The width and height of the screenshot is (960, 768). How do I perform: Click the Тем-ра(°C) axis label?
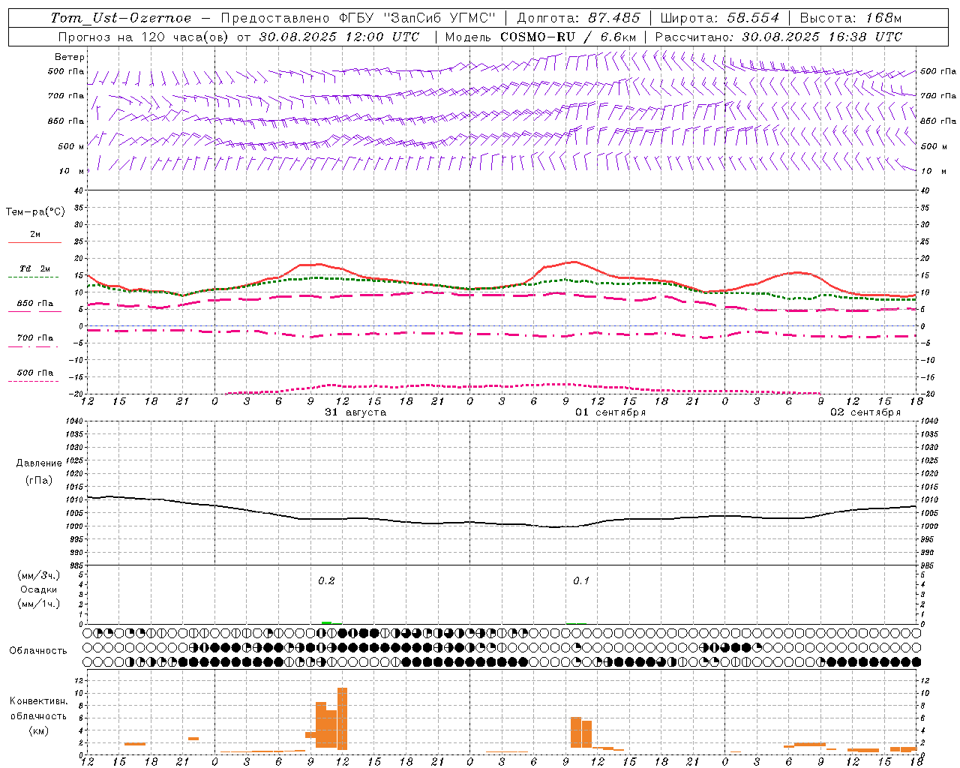coord(35,212)
